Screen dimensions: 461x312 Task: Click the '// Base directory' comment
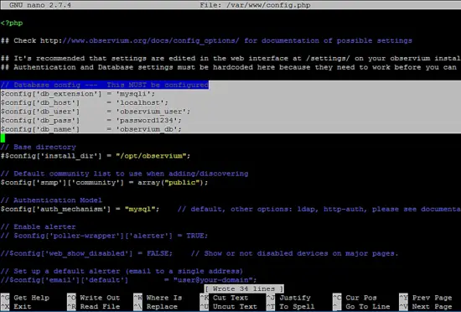[39, 147]
